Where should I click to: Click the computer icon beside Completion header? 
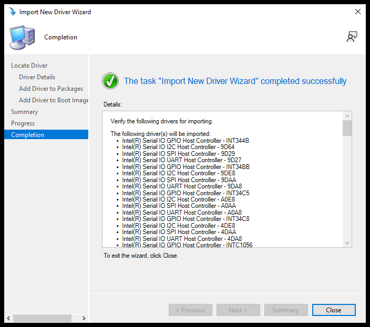(x=22, y=37)
